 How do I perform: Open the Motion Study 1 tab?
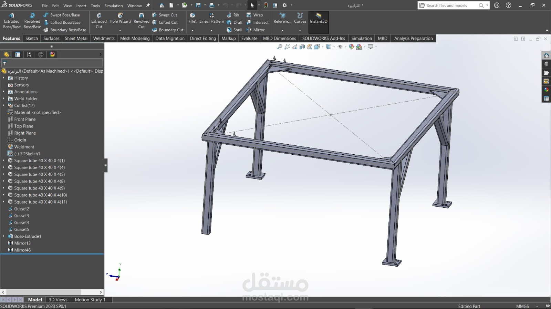coord(90,300)
